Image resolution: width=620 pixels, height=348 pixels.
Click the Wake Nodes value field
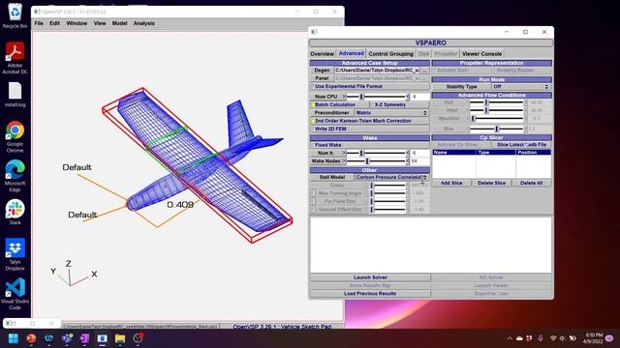419,161
